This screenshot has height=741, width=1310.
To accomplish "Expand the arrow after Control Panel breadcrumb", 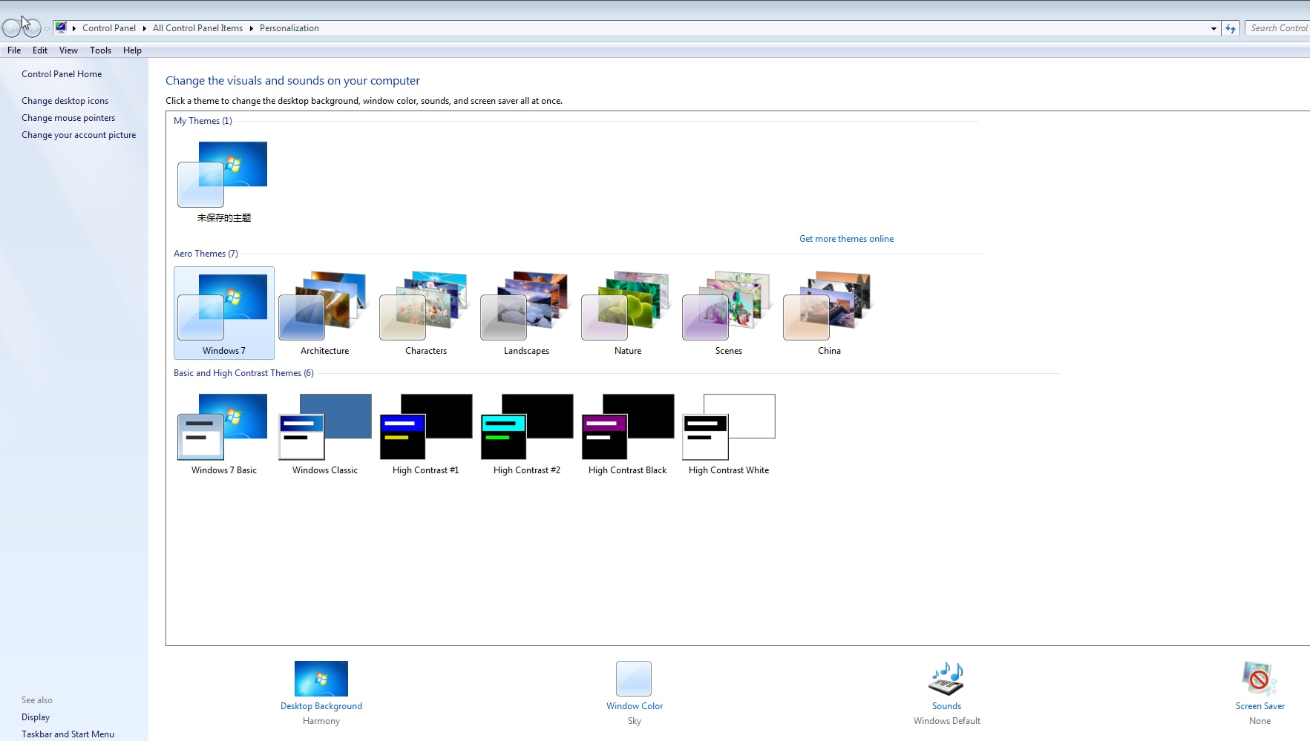I will tap(144, 28).
